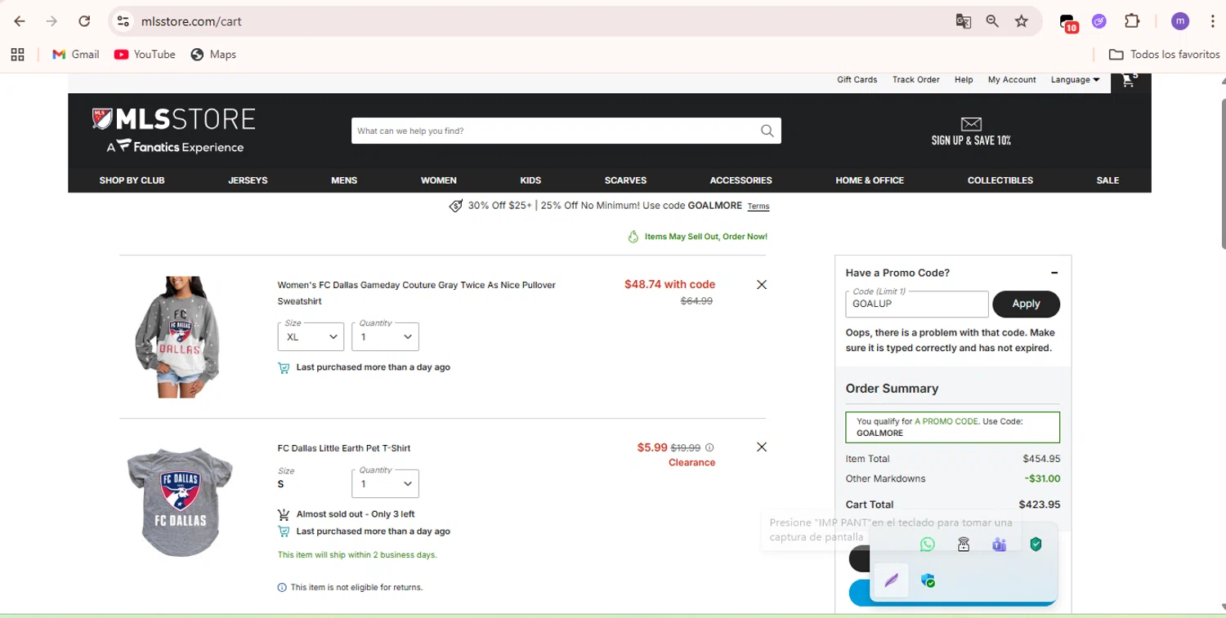Image resolution: width=1226 pixels, height=618 pixels.
Task: Open Todos los favoritos folder
Action: pyautogui.click(x=1164, y=55)
